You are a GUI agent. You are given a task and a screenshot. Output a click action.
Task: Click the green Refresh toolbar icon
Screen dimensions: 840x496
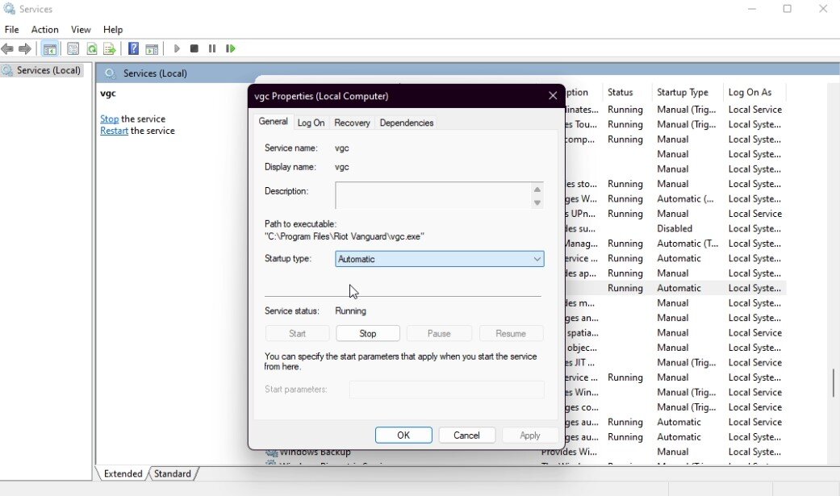(x=92, y=49)
